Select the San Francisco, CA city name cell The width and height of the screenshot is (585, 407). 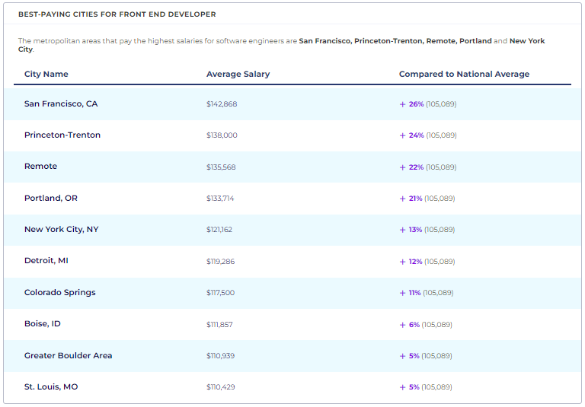point(61,103)
